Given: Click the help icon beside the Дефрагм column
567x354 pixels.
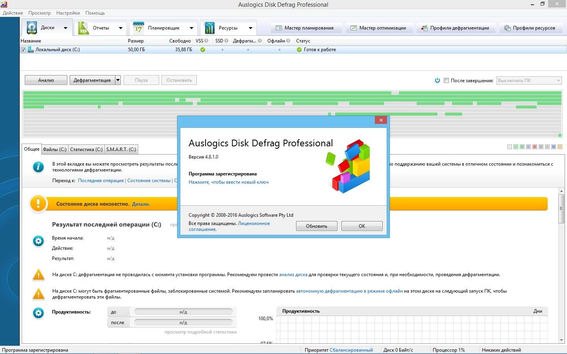Looking at the screenshot, I should coord(260,41).
